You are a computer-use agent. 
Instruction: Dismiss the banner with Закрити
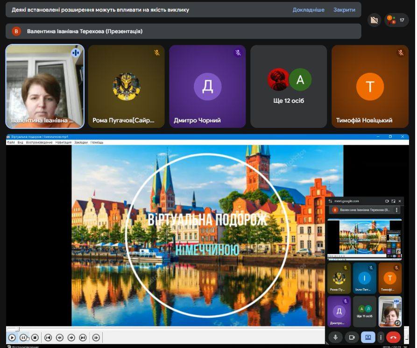(x=344, y=10)
